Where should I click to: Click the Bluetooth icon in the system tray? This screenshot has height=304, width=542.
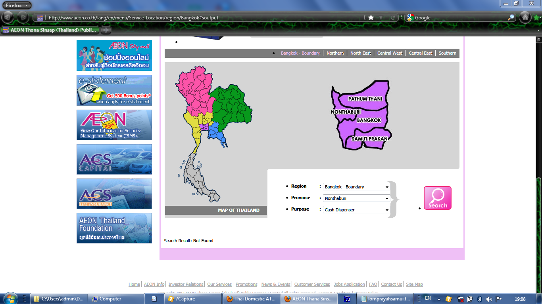pyautogui.click(x=479, y=299)
